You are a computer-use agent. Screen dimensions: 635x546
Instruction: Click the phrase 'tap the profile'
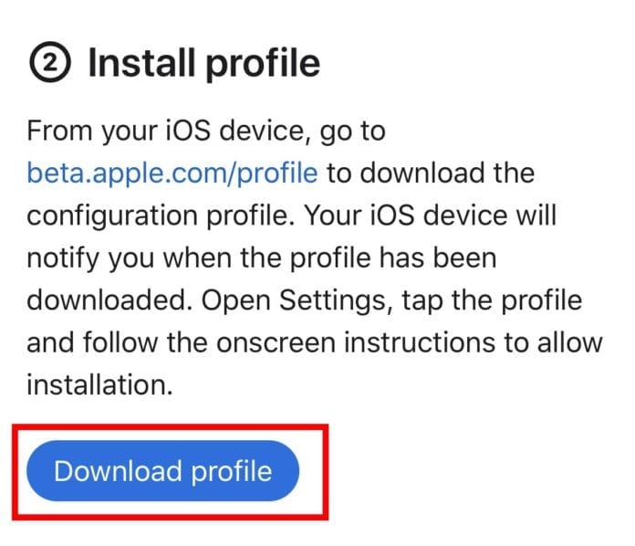pyautogui.click(x=493, y=299)
